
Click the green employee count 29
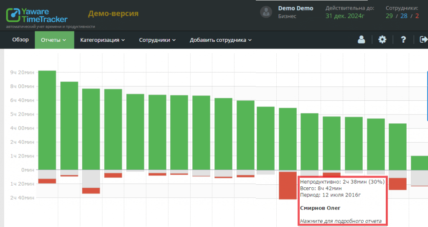click(x=389, y=16)
